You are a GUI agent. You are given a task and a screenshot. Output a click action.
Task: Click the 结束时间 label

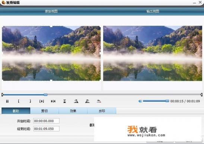click(24, 129)
